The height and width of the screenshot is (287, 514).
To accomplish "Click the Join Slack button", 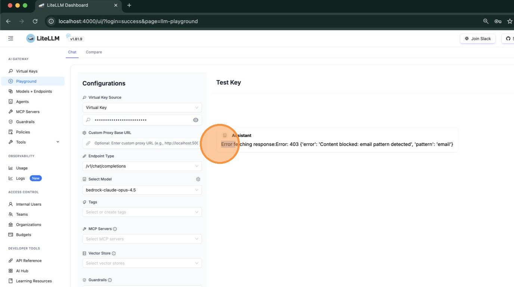I will pyautogui.click(x=478, y=38).
